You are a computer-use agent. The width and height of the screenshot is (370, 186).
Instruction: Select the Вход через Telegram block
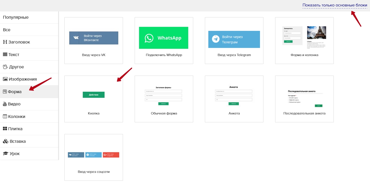point(234,41)
